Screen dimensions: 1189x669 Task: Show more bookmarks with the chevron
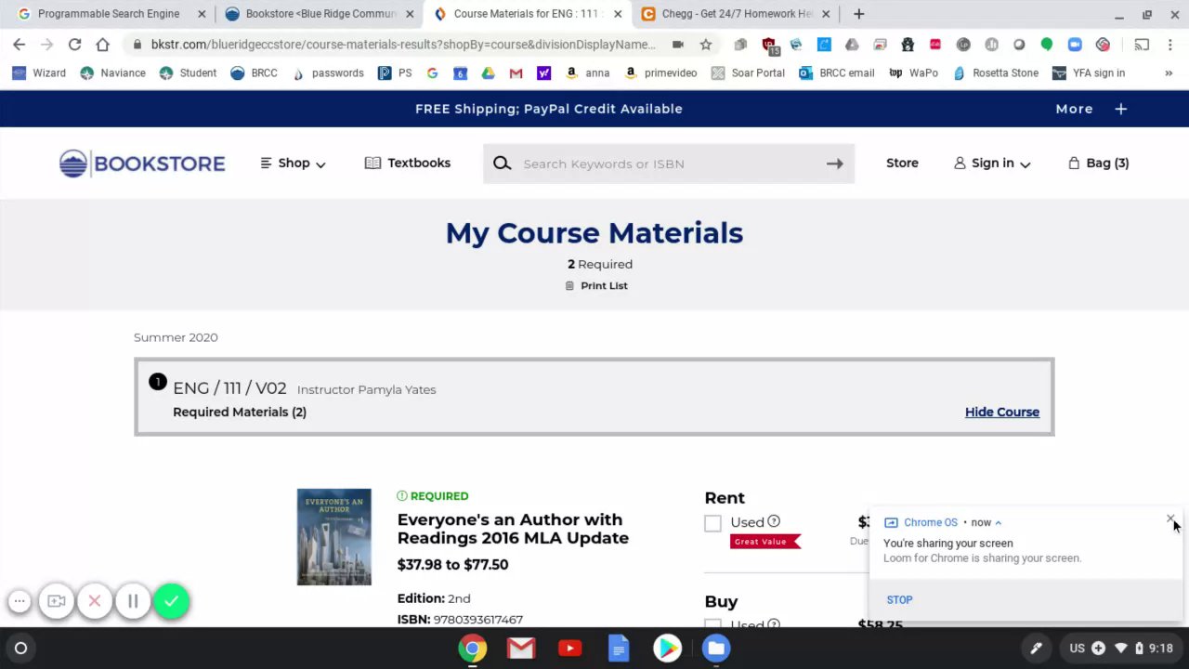(x=1169, y=72)
